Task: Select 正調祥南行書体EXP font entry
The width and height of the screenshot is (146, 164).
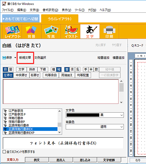Action: click(x=30, y=133)
